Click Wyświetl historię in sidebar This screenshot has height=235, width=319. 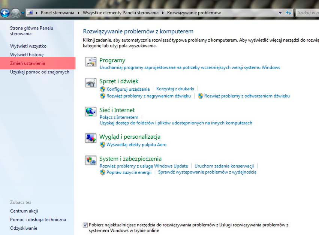[x=27, y=54]
